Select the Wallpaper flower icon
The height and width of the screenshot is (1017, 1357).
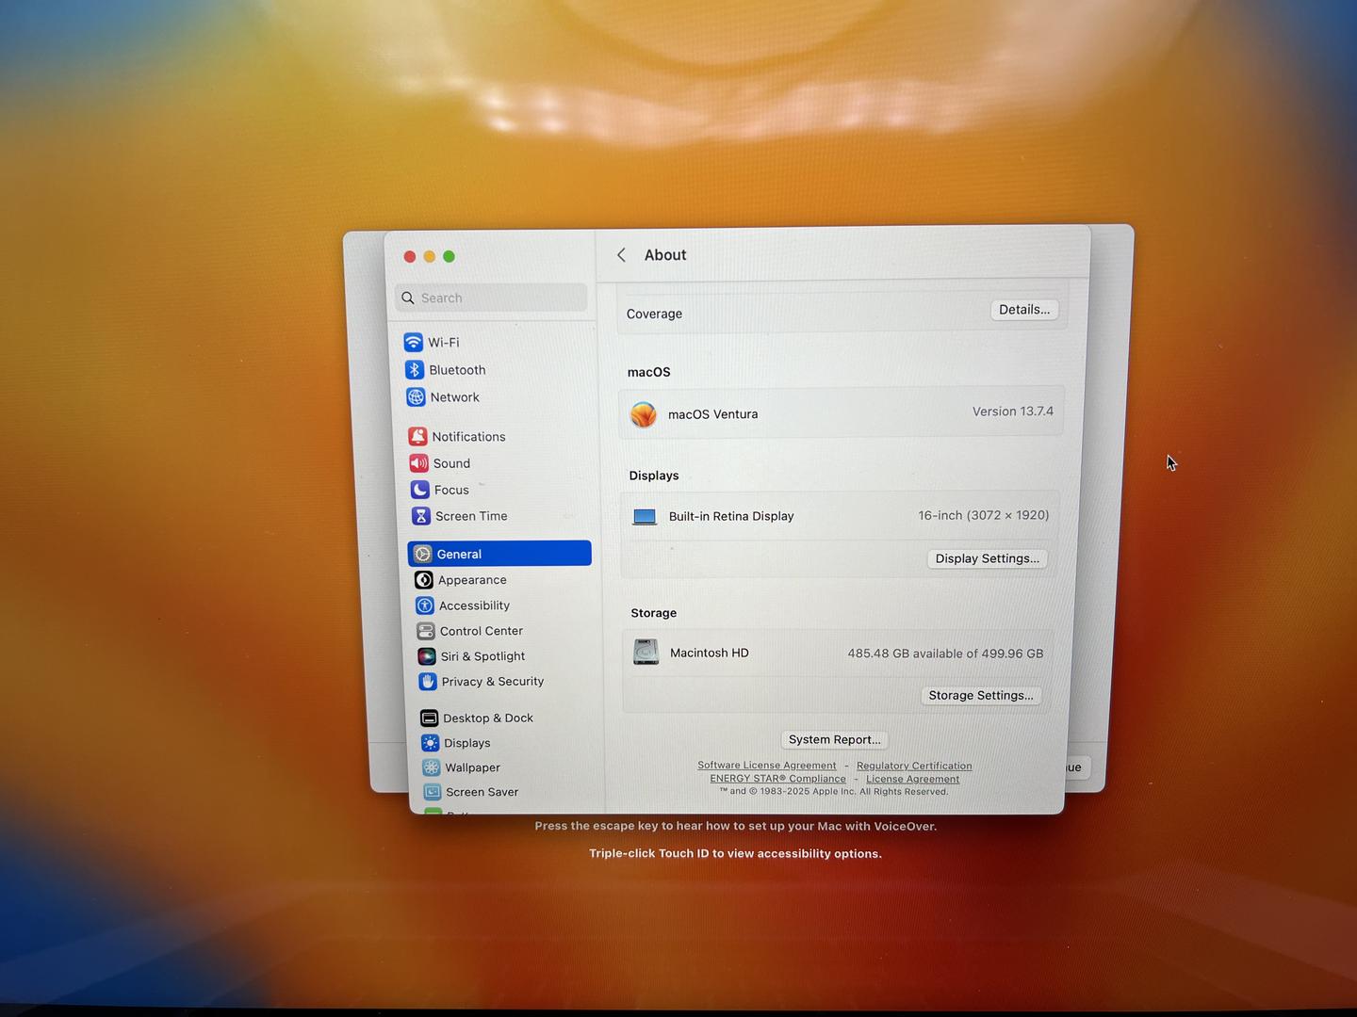[x=431, y=767]
